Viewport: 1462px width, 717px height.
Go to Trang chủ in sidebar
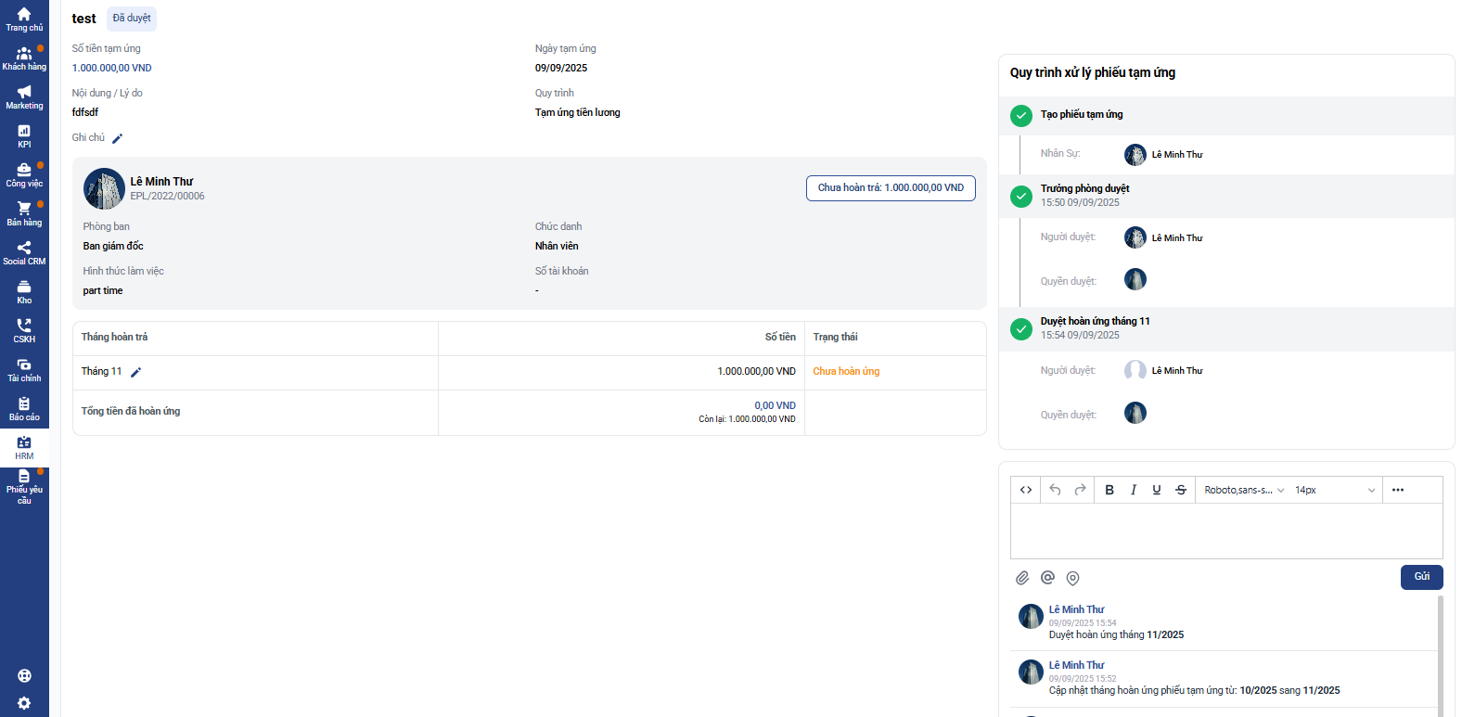24,19
